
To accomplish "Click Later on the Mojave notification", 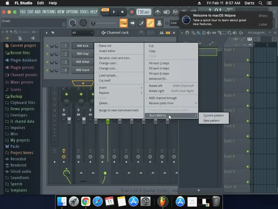I will (x=263, y=24).
